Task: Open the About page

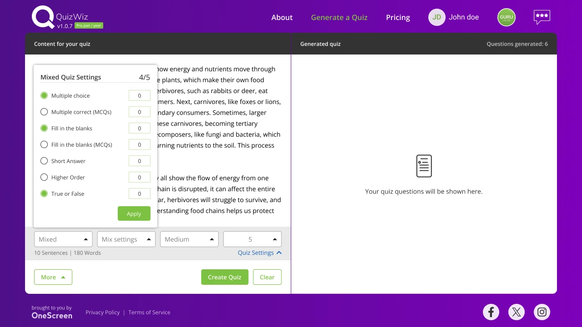Action: click(282, 17)
